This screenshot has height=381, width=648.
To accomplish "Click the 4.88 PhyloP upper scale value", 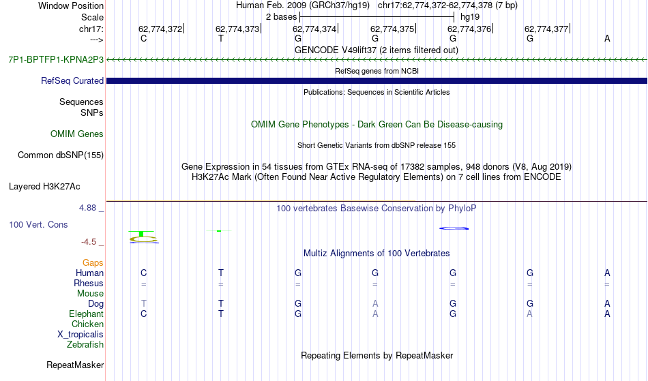I will (x=87, y=208).
